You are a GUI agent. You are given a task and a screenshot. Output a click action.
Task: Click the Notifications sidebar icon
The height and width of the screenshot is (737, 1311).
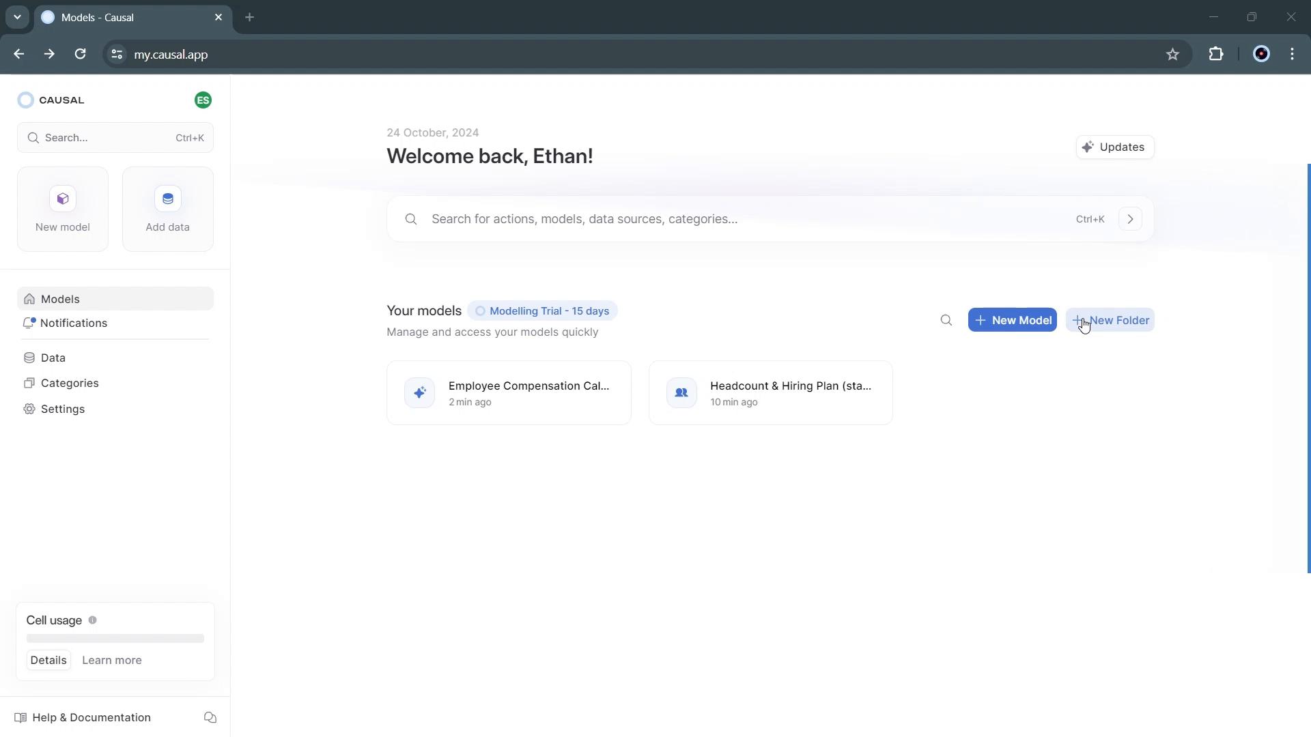29,322
